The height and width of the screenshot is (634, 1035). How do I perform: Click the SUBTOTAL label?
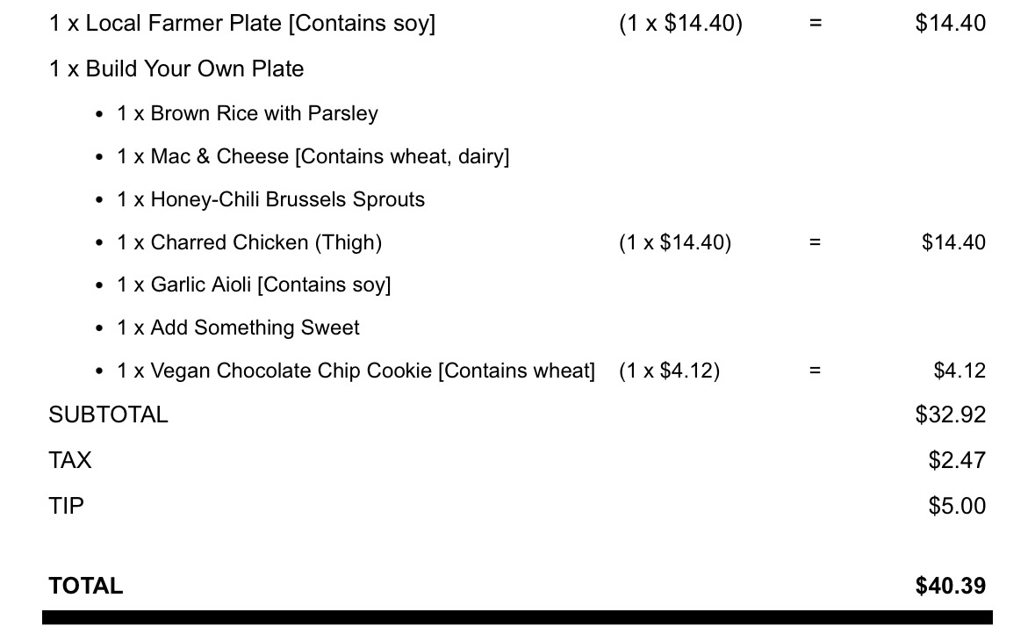[108, 415]
